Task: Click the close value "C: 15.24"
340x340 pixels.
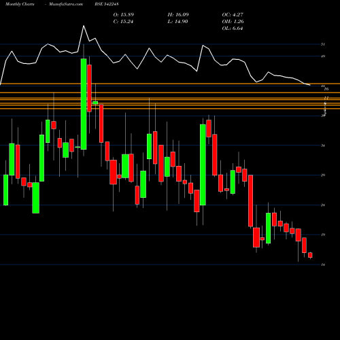Action: tap(123, 22)
